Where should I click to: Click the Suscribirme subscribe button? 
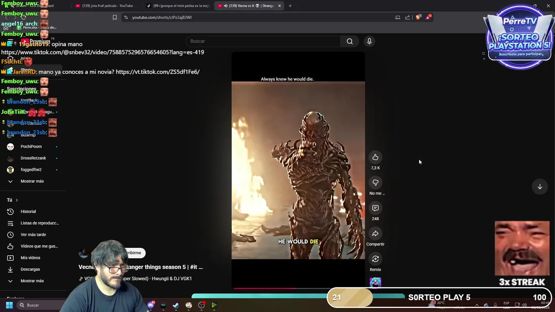coord(132,253)
